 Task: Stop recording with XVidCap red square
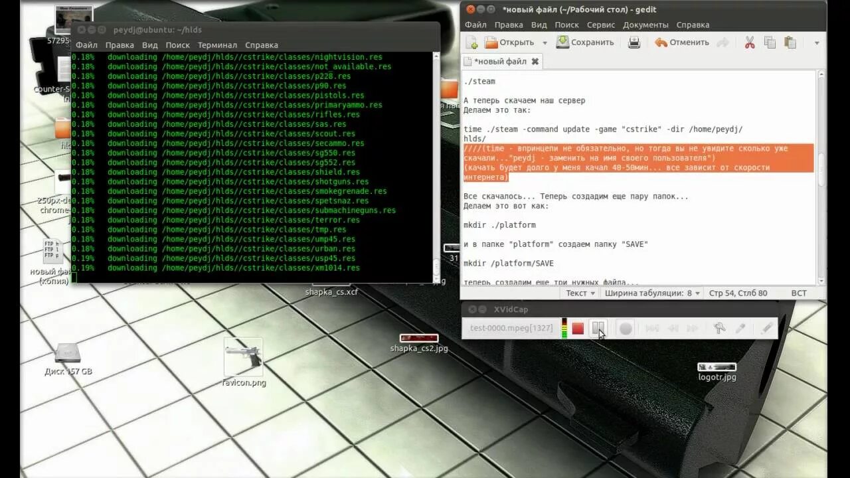[x=578, y=328]
